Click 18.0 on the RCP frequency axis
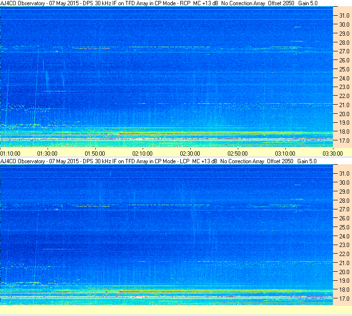The image size is (352, 316). click(344, 132)
